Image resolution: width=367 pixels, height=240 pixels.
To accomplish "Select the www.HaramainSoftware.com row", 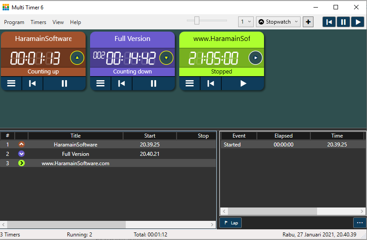I will (x=108, y=163).
